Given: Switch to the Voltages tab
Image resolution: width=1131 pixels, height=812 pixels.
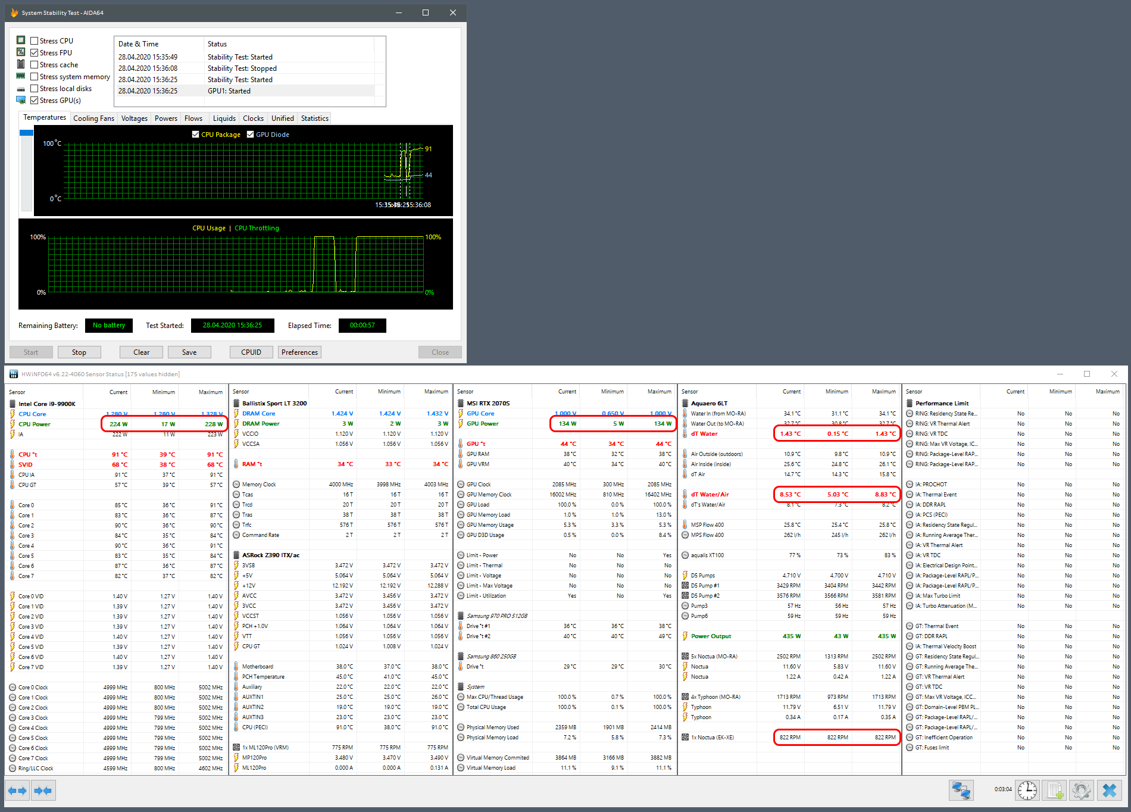Looking at the screenshot, I should [134, 118].
